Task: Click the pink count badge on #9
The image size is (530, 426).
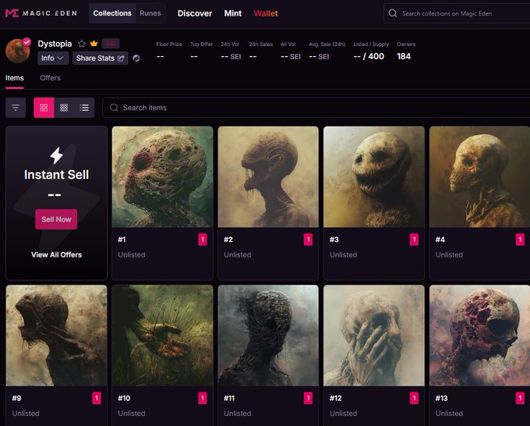Action: click(97, 398)
